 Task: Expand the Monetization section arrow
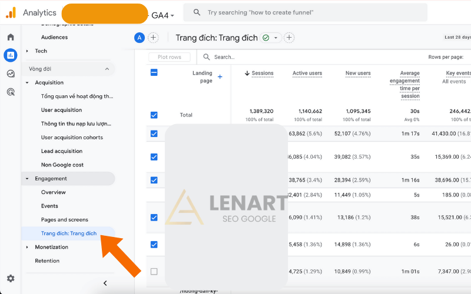point(27,247)
